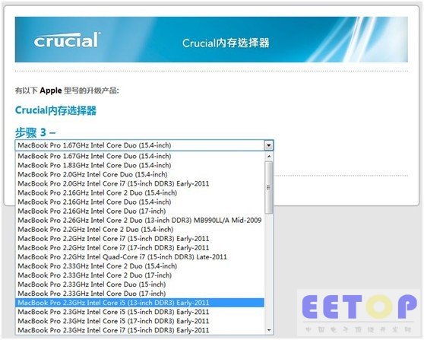Open the model dropdown arrow button
424x340 pixels.
(268, 145)
